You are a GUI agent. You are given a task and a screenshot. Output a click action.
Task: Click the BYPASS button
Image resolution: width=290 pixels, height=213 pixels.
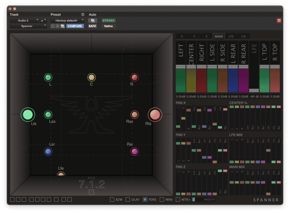coord(108,20)
